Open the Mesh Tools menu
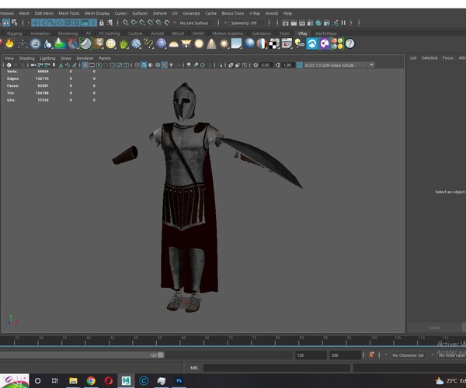Screen dimensions: 466x388 (x=69, y=13)
